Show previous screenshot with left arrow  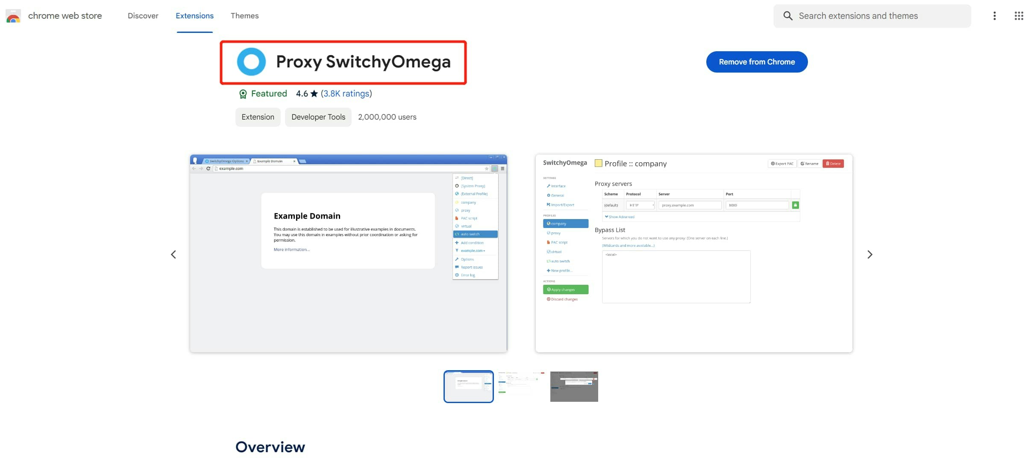click(x=173, y=254)
